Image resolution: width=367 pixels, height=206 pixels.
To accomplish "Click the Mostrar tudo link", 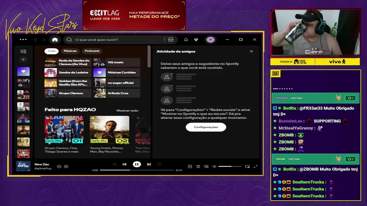I will coord(127,110).
